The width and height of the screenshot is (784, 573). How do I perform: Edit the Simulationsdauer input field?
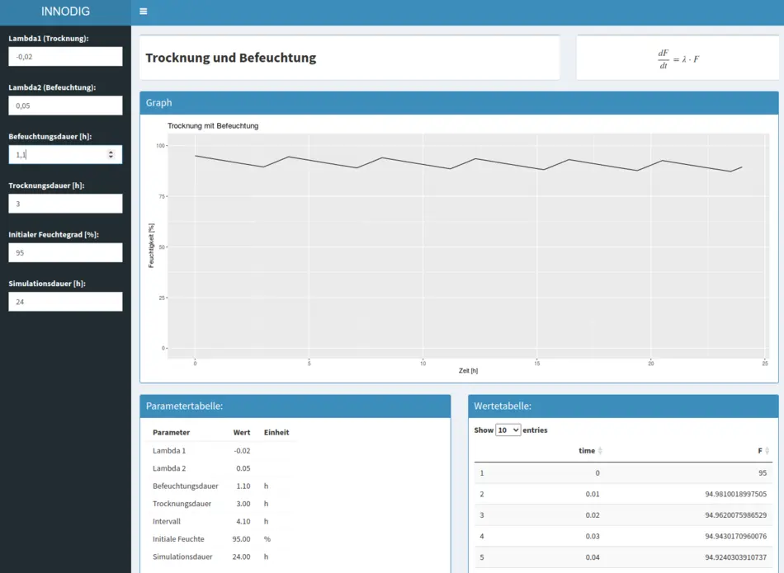(x=65, y=302)
